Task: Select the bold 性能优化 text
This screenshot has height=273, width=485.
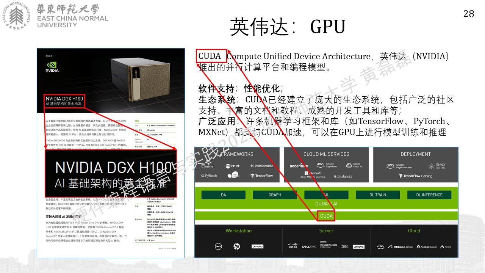Action: [x=262, y=89]
